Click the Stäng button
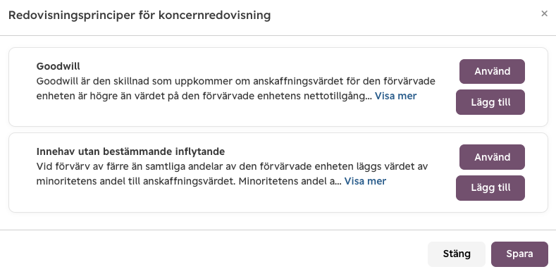 point(457,254)
